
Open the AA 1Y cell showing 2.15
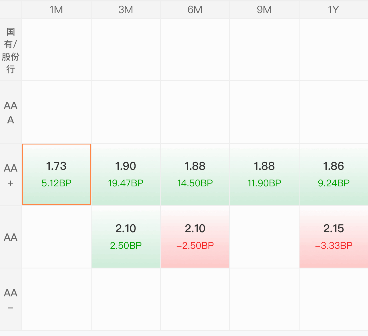click(x=333, y=237)
